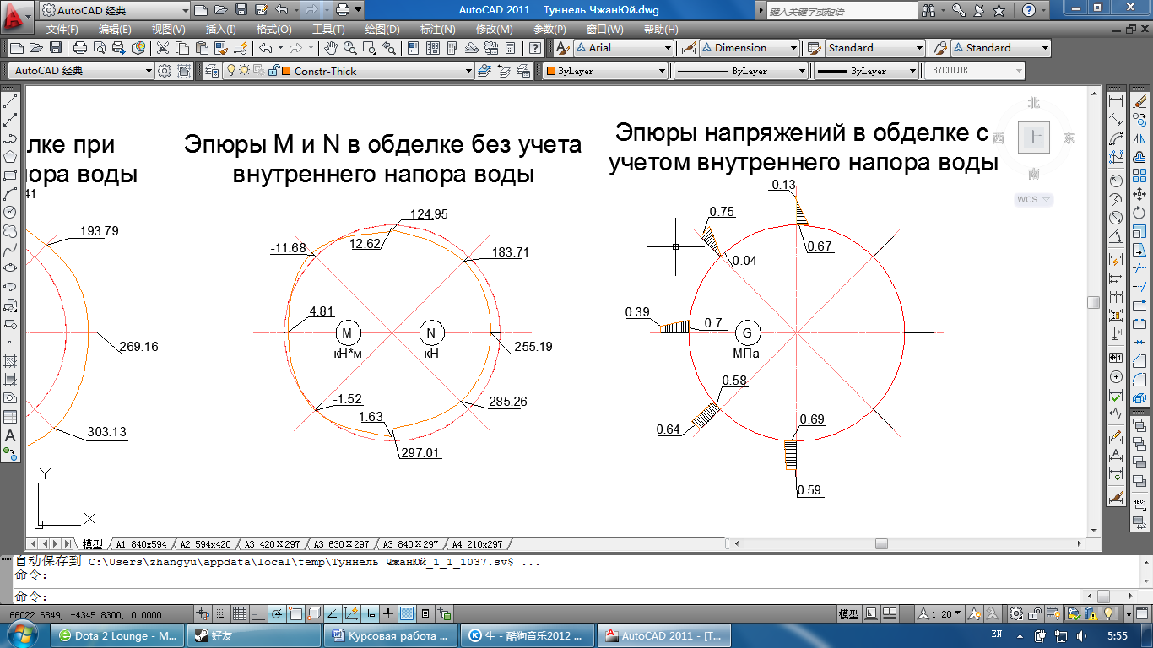This screenshot has width=1153, height=648.
Task: Click the Cut scissors icon in toolbar
Action: pos(162,48)
